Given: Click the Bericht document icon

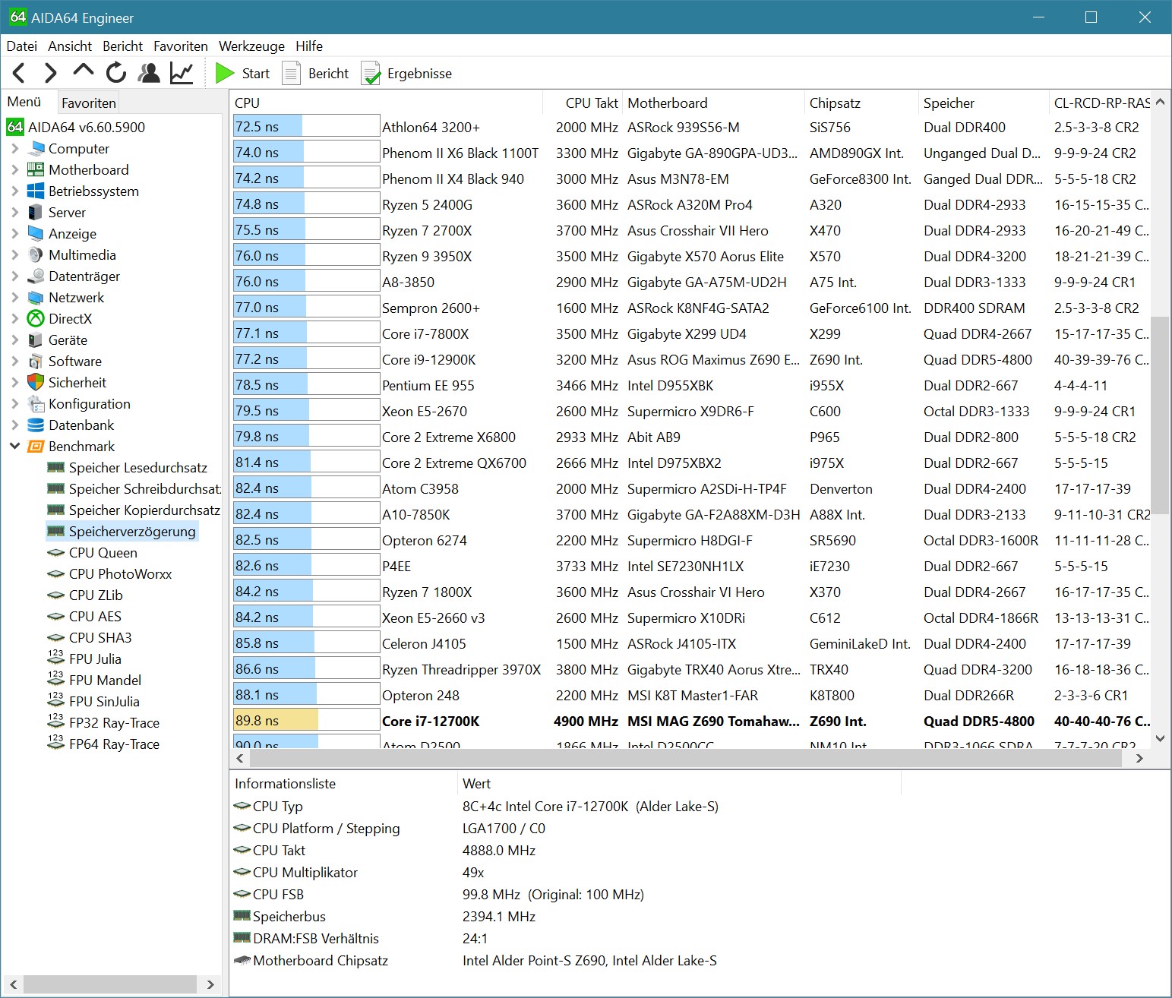Looking at the screenshot, I should 292,73.
